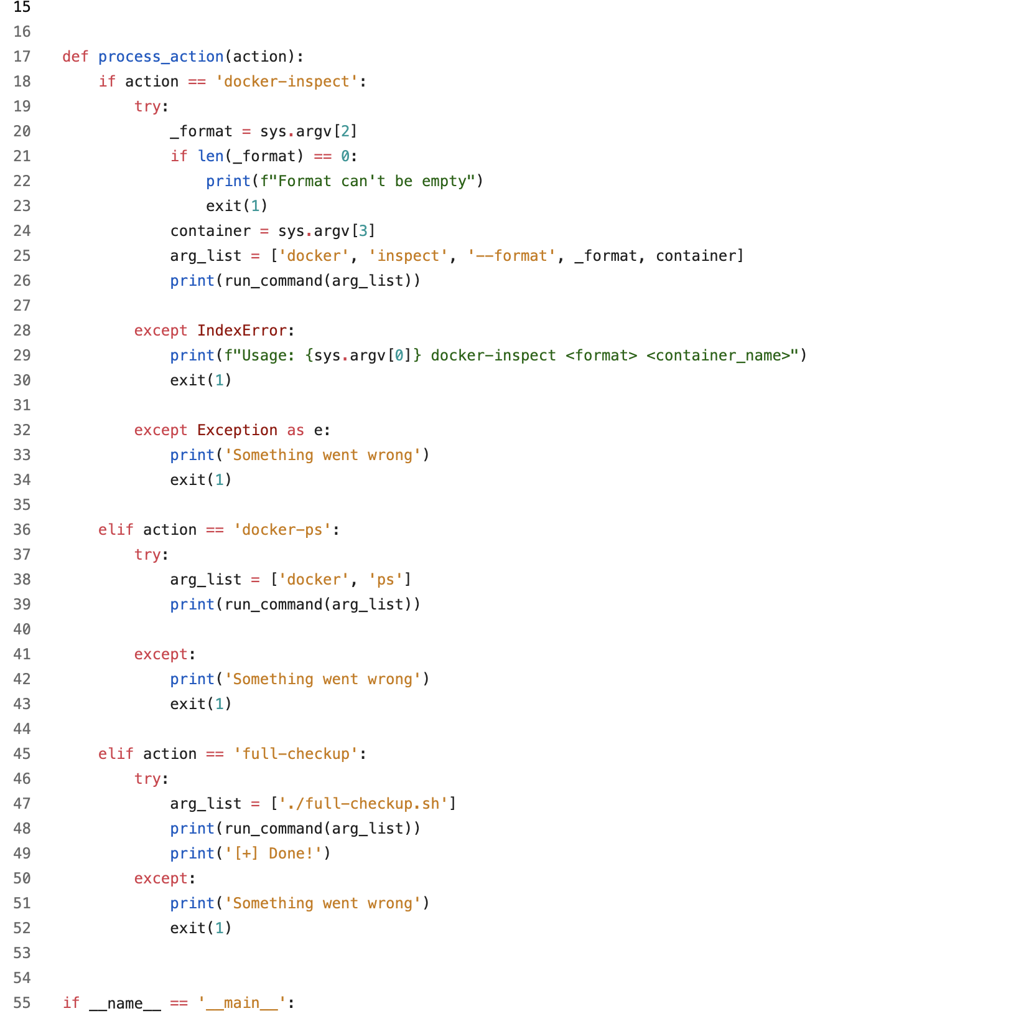
Task: Click the 'docker-ps' string literal
Action: pyautogui.click(x=282, y=530)
